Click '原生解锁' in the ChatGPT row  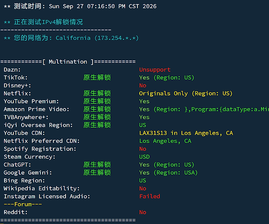[97, 164]
